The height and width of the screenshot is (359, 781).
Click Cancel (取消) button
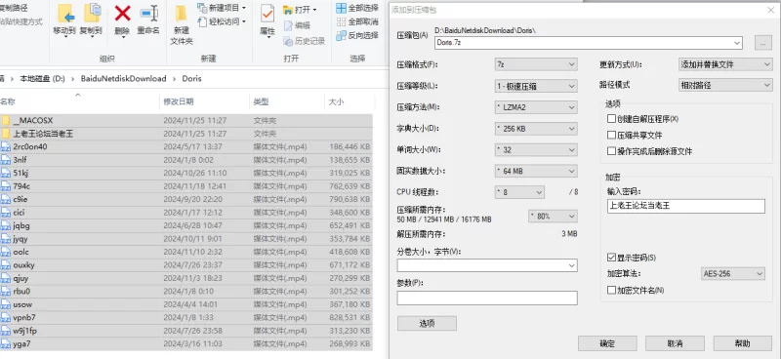[x=675, y=343]
